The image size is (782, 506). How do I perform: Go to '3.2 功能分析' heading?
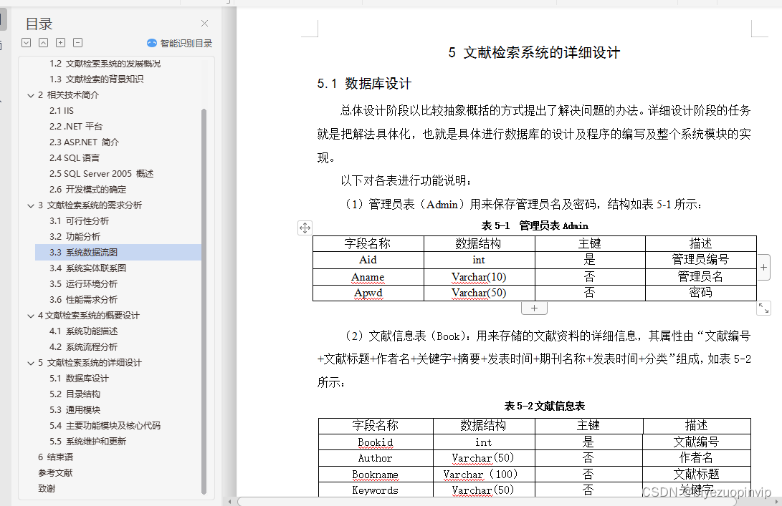(75, 237)
